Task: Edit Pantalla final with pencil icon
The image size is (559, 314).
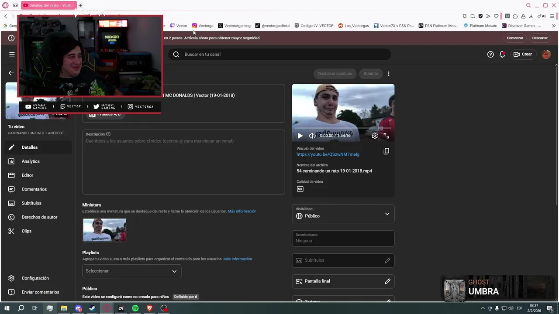Action: point(387,281)
